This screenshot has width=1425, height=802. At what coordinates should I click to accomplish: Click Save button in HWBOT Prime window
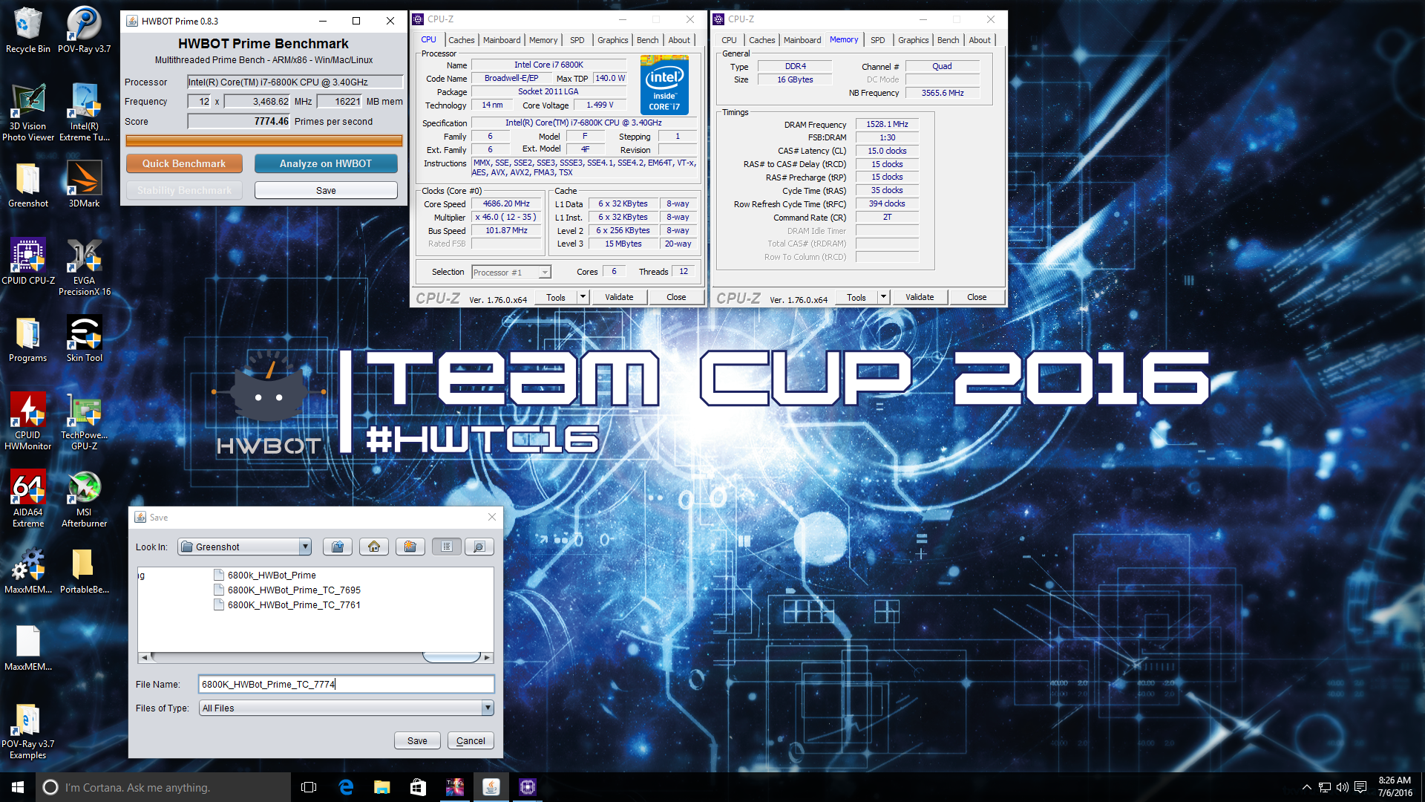click(x=326, y=191)
